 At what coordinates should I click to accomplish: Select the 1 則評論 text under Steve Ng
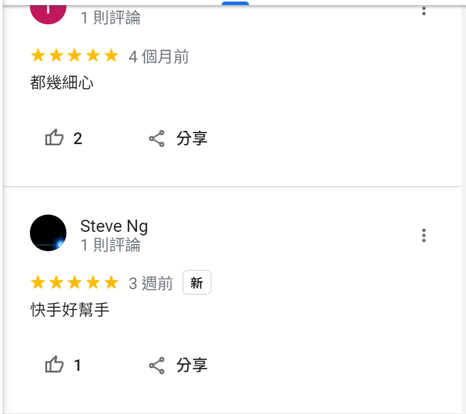110,245
